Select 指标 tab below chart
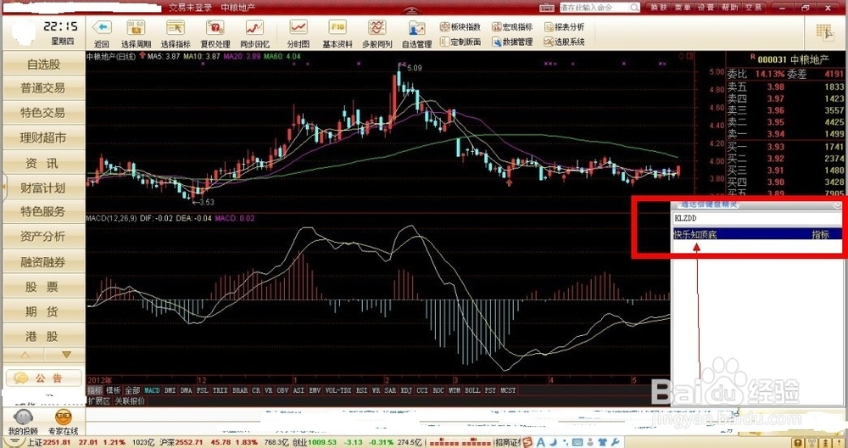 coord(95,390)
